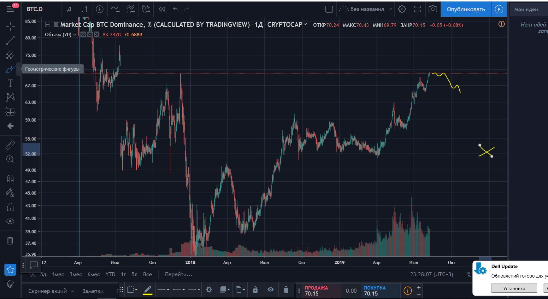The width and height of the screenshot is (548, 299).
Task: Select the patterns tool in left sidebar
Action: coord(10,97)
